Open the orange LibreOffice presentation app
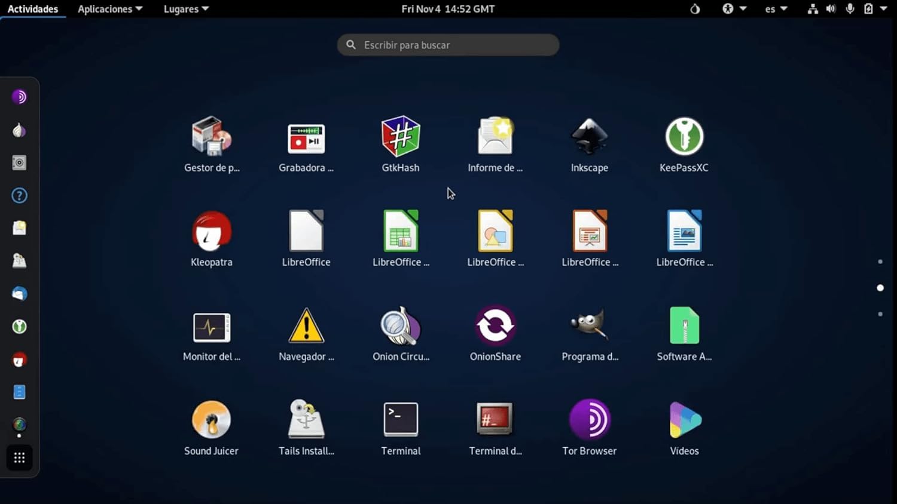The width and height of the screenshot is (897, 504). 590,231
